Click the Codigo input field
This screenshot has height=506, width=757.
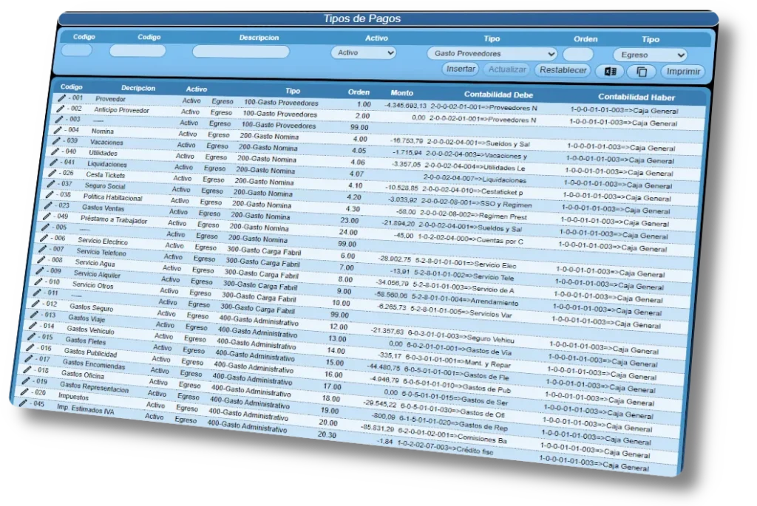[138, 50]
